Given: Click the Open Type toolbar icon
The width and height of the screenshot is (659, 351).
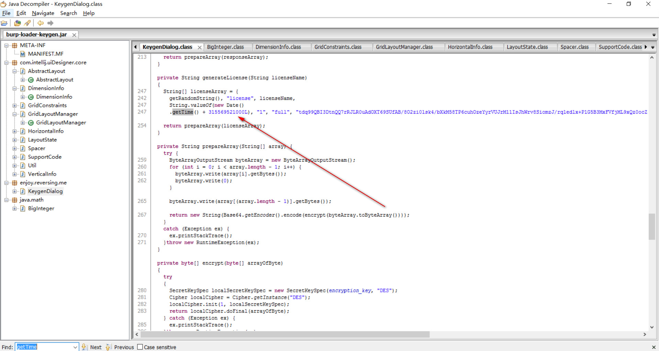Looking at the screenshot, I should [17, 23].
